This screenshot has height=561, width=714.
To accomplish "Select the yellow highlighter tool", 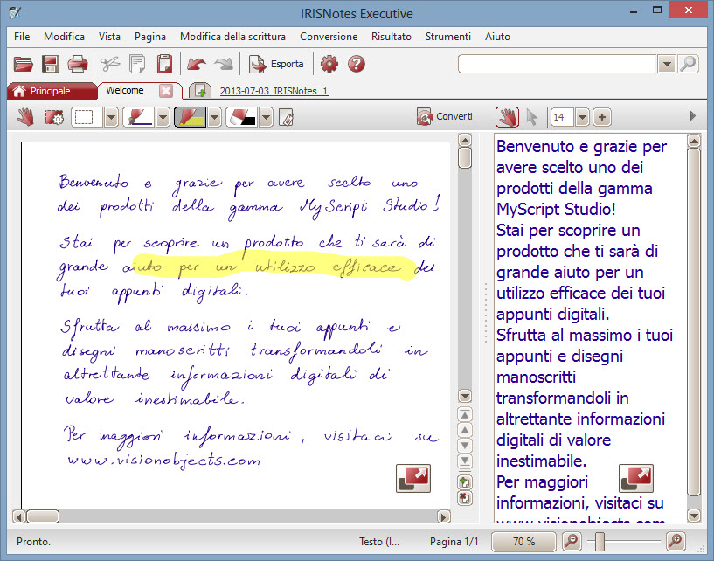I will click(x=191, y=117).
